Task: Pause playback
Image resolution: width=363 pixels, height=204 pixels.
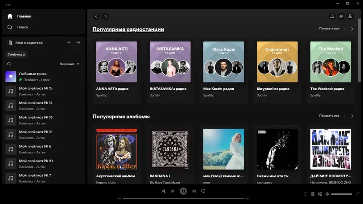Action: (x=183, y=191)
